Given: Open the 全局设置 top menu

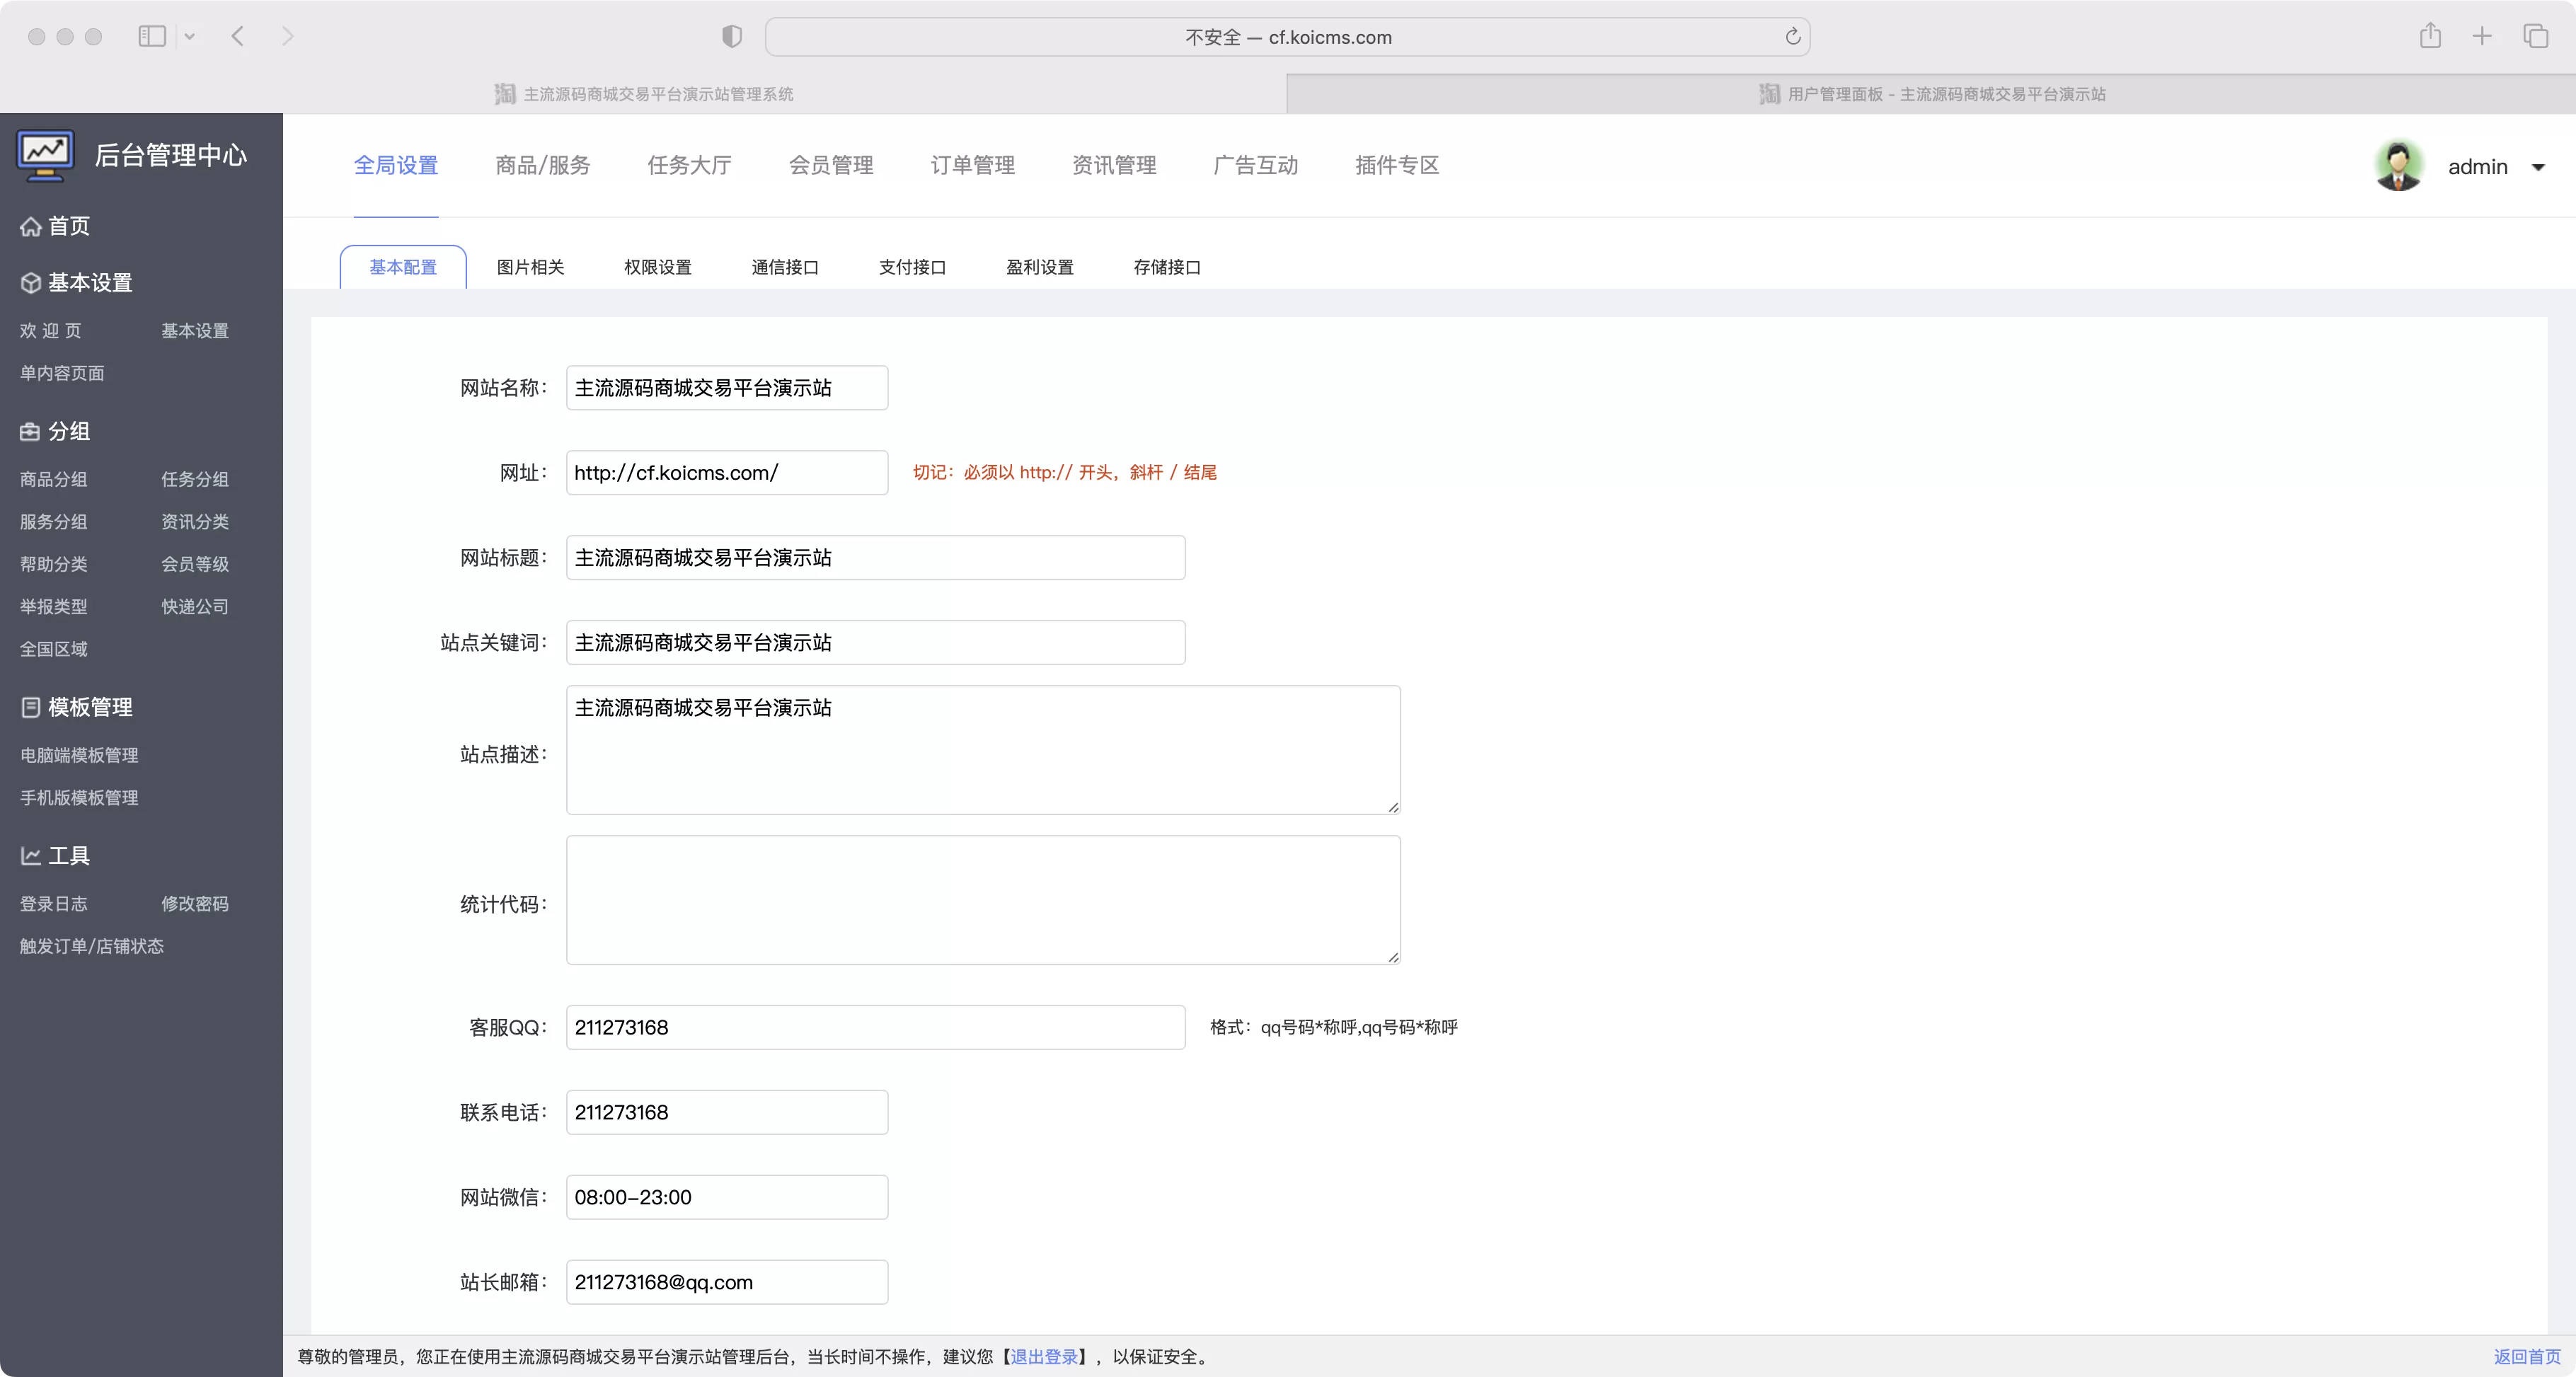Looking at the screenshot, I should (x=396, y=165).
